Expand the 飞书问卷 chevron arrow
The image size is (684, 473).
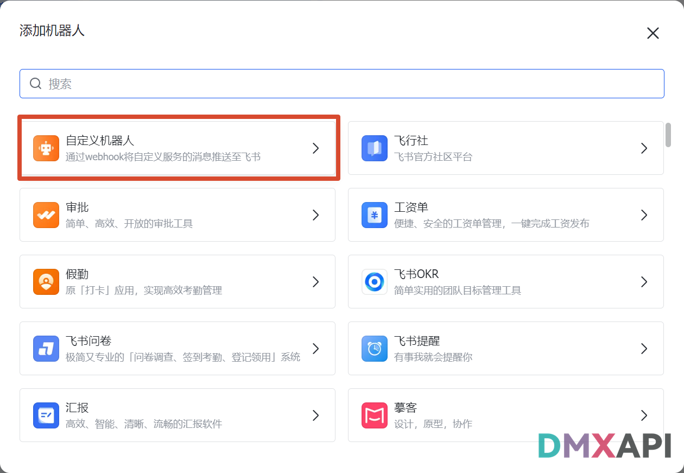tap(316, 349)
